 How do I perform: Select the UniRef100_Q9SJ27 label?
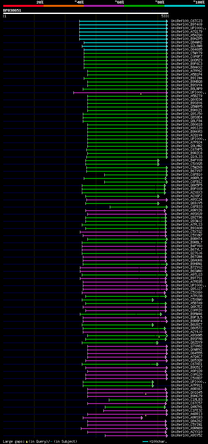click(x=187, y=289)
